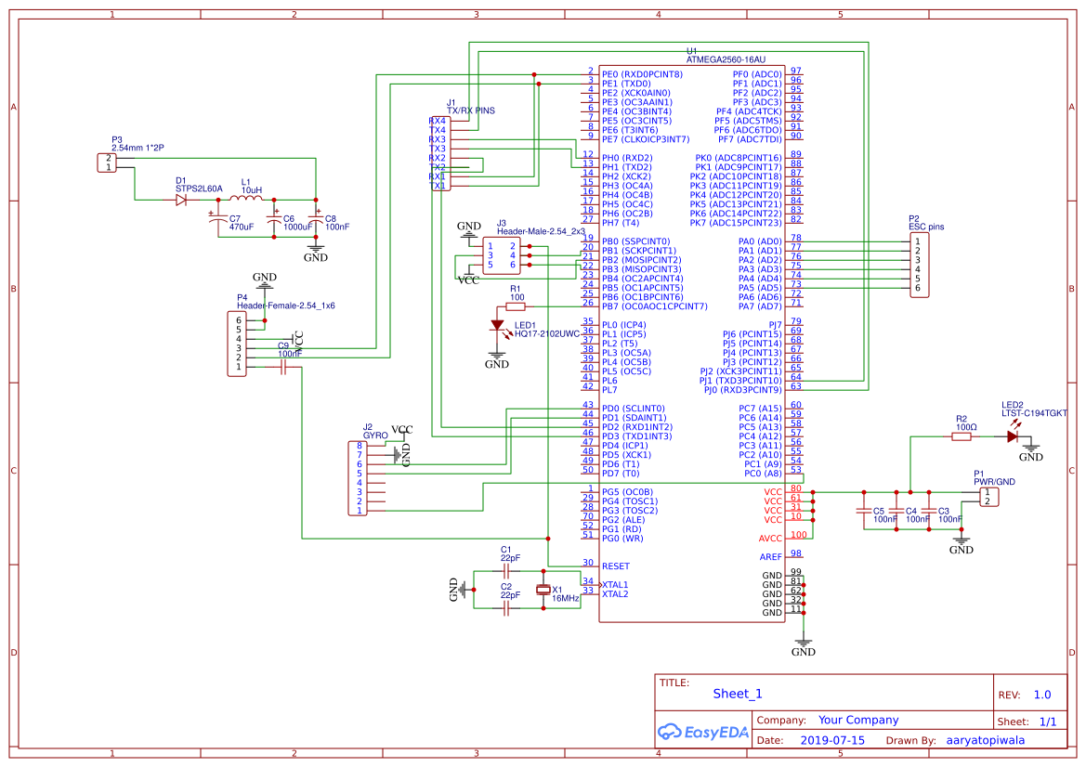The width and height of the screenshot is (1086, 767).
Task: Click the Header-Female-2.54_1x6 label
Action: pyautogui.click(x=286, y=306)
